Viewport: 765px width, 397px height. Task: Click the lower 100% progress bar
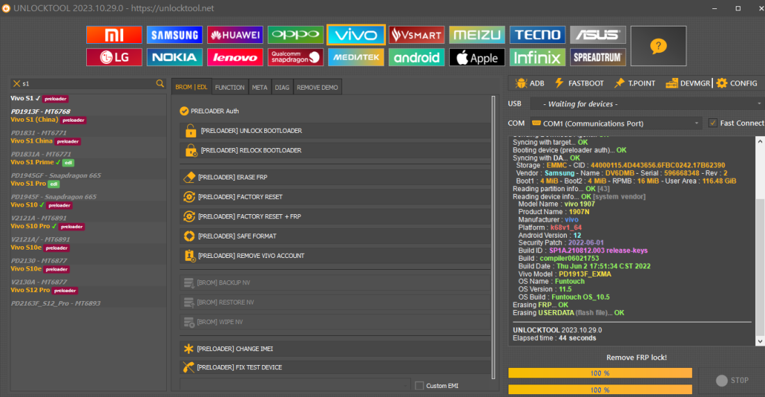coord(600,389)
